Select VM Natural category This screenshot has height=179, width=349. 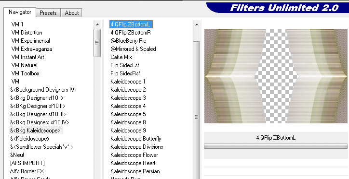click(25, 65)
